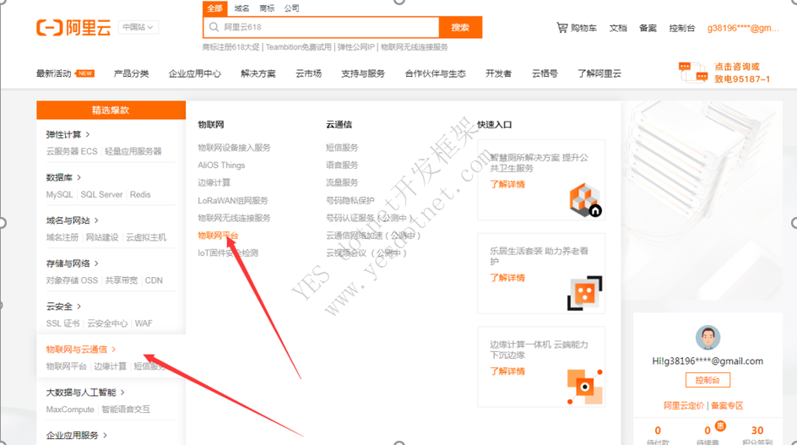Click the 精选爆款 orange header
The width and height of the screenshot is (797, 445).
click(x=111, y=110)
